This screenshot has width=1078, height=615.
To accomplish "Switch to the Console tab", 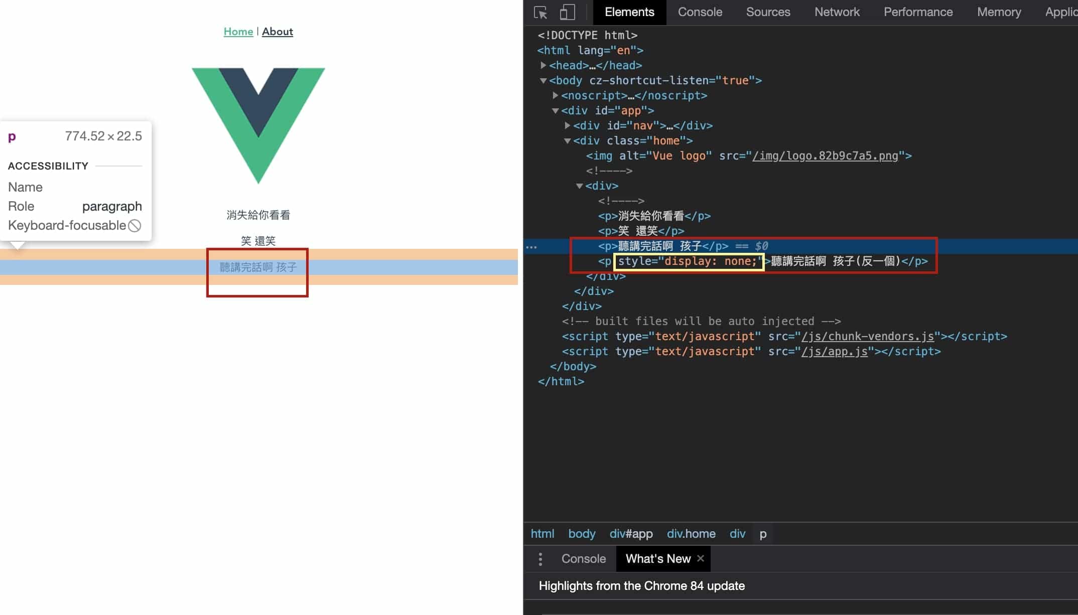I will tap(700, 12).
